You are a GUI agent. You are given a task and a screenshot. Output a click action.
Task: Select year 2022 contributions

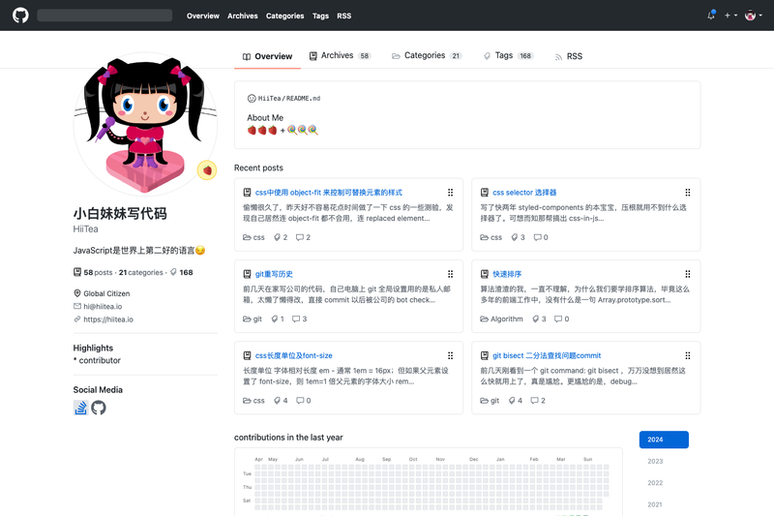tap(655, 483)
